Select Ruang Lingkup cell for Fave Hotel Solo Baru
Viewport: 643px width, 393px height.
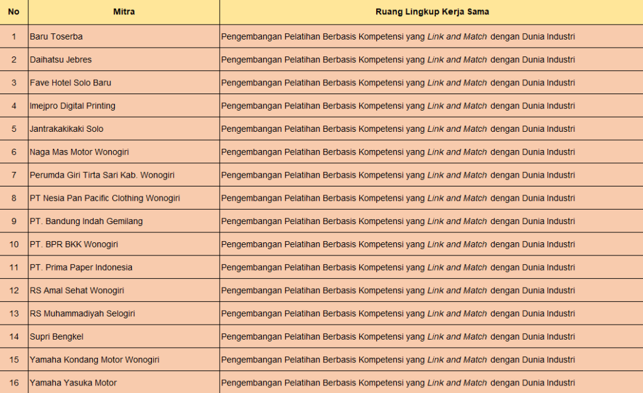pyautogui.click(x=431, y=83)
